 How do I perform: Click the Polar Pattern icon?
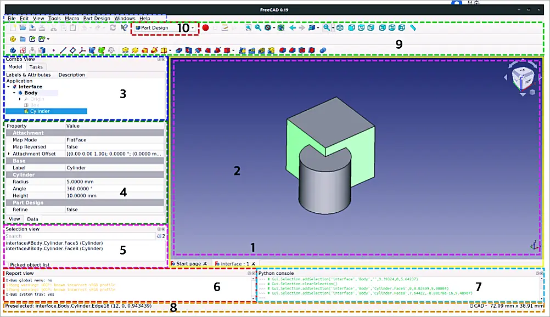[x=261, y=50]
